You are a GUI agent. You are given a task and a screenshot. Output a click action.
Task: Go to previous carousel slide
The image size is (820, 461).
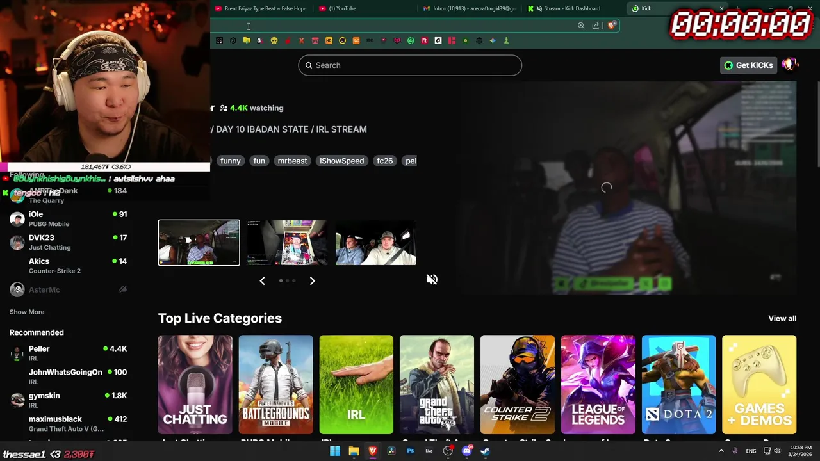[x=262, y=280]
